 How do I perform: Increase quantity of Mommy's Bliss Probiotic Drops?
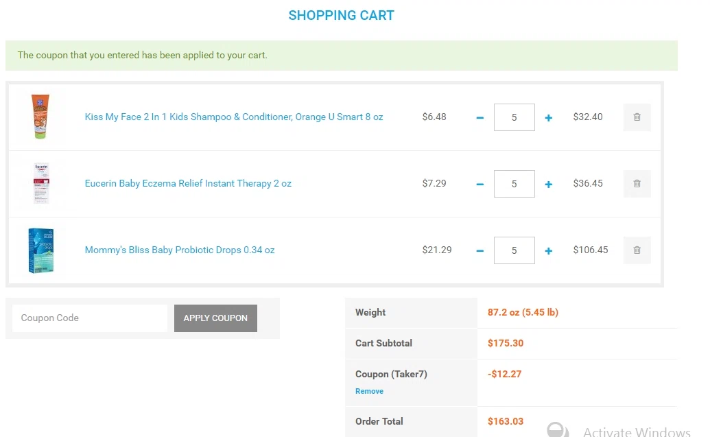pos(548,251)
